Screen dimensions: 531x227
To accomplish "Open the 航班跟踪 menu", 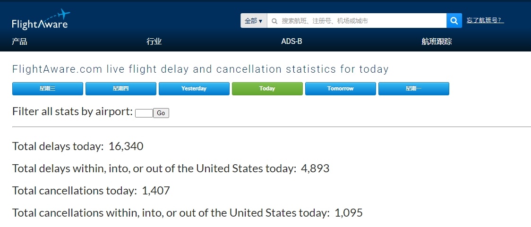I will (x=437, y=42).
